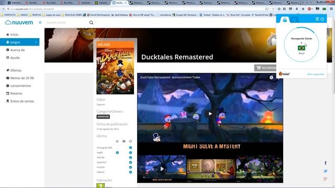Open Éxitos de ventas section

pyautogui.click(x=20, y=101)
